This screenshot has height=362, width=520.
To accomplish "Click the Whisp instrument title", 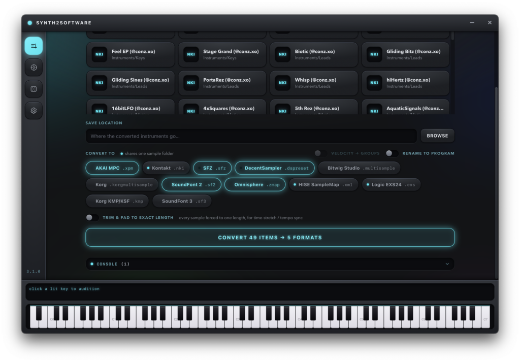I will point(315,80).
